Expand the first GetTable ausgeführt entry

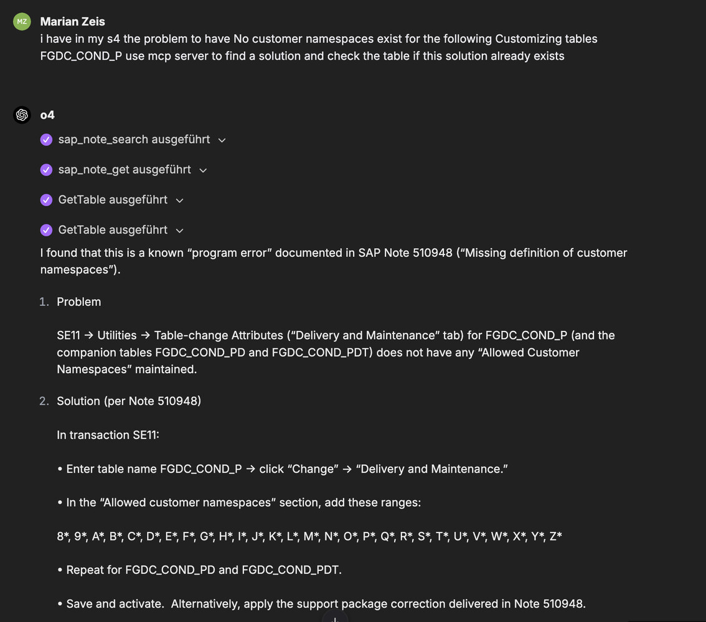pyautogui.click(x=179, y=200)
